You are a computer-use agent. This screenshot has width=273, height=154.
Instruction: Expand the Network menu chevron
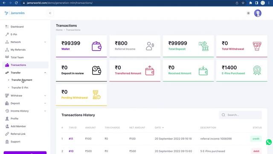[45, 42]
